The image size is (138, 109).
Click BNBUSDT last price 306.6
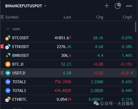pyautogui.click(x=66, y=55)
